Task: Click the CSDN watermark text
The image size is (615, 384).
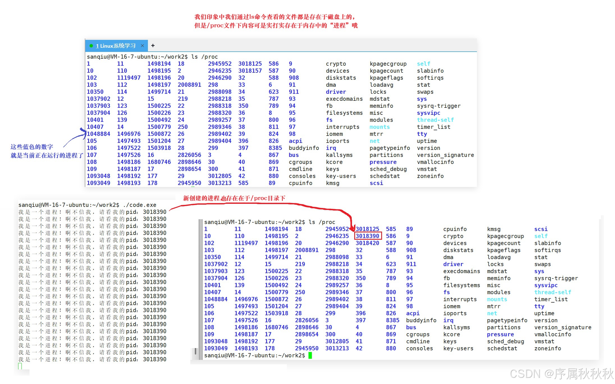Action: 561,374
